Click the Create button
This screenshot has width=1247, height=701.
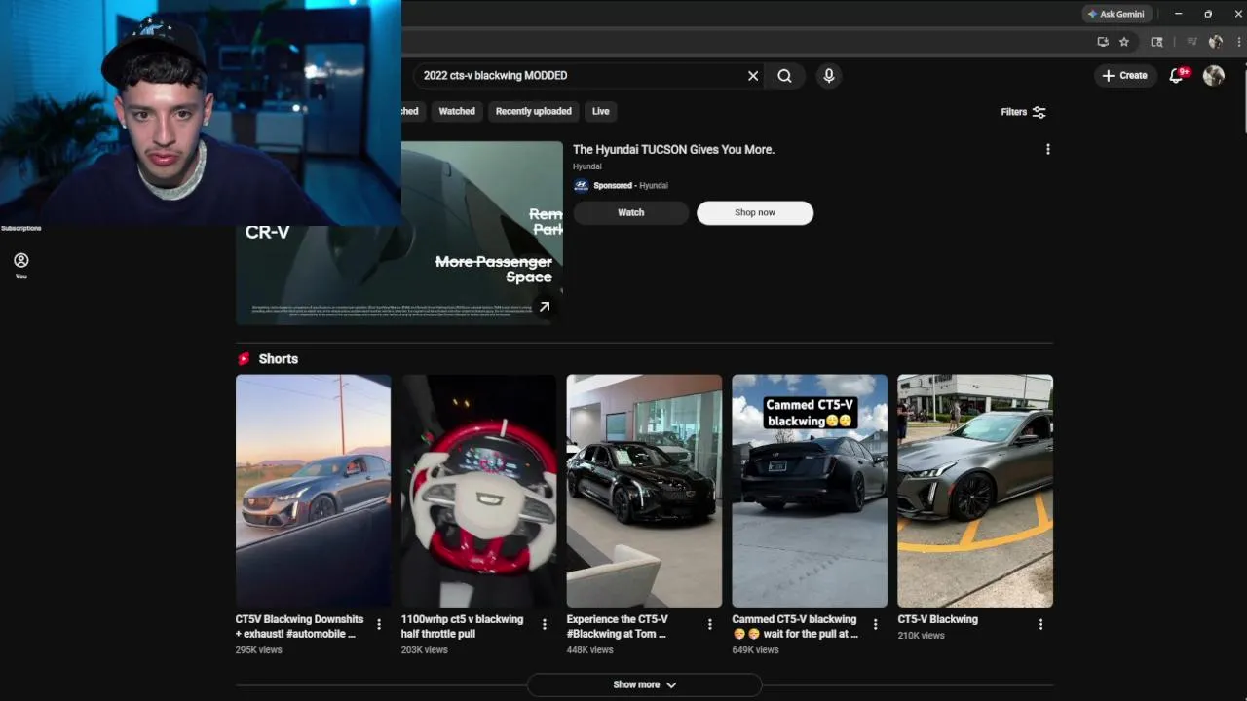(1125, 76)
